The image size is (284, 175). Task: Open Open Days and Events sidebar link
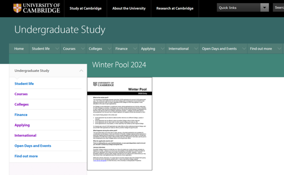pyautogui.click(x=33, y=146)
